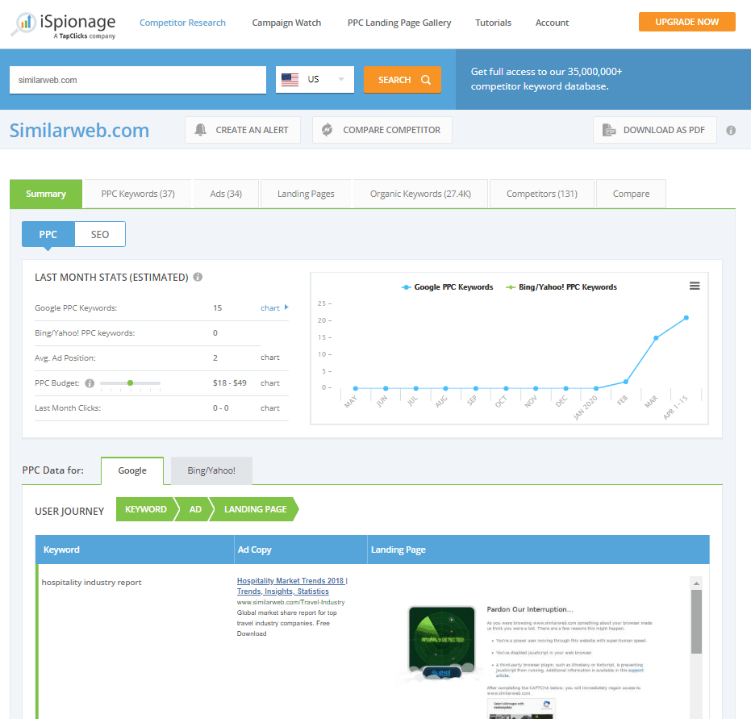Open chart link for PPC Budget
Image resolution: width=751 pixels, height=719 pixels.
[270, 383]
